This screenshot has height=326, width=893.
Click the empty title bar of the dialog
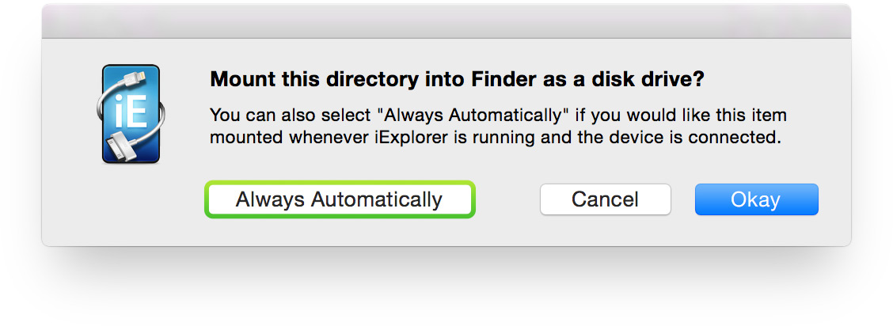tap(446, 21)
